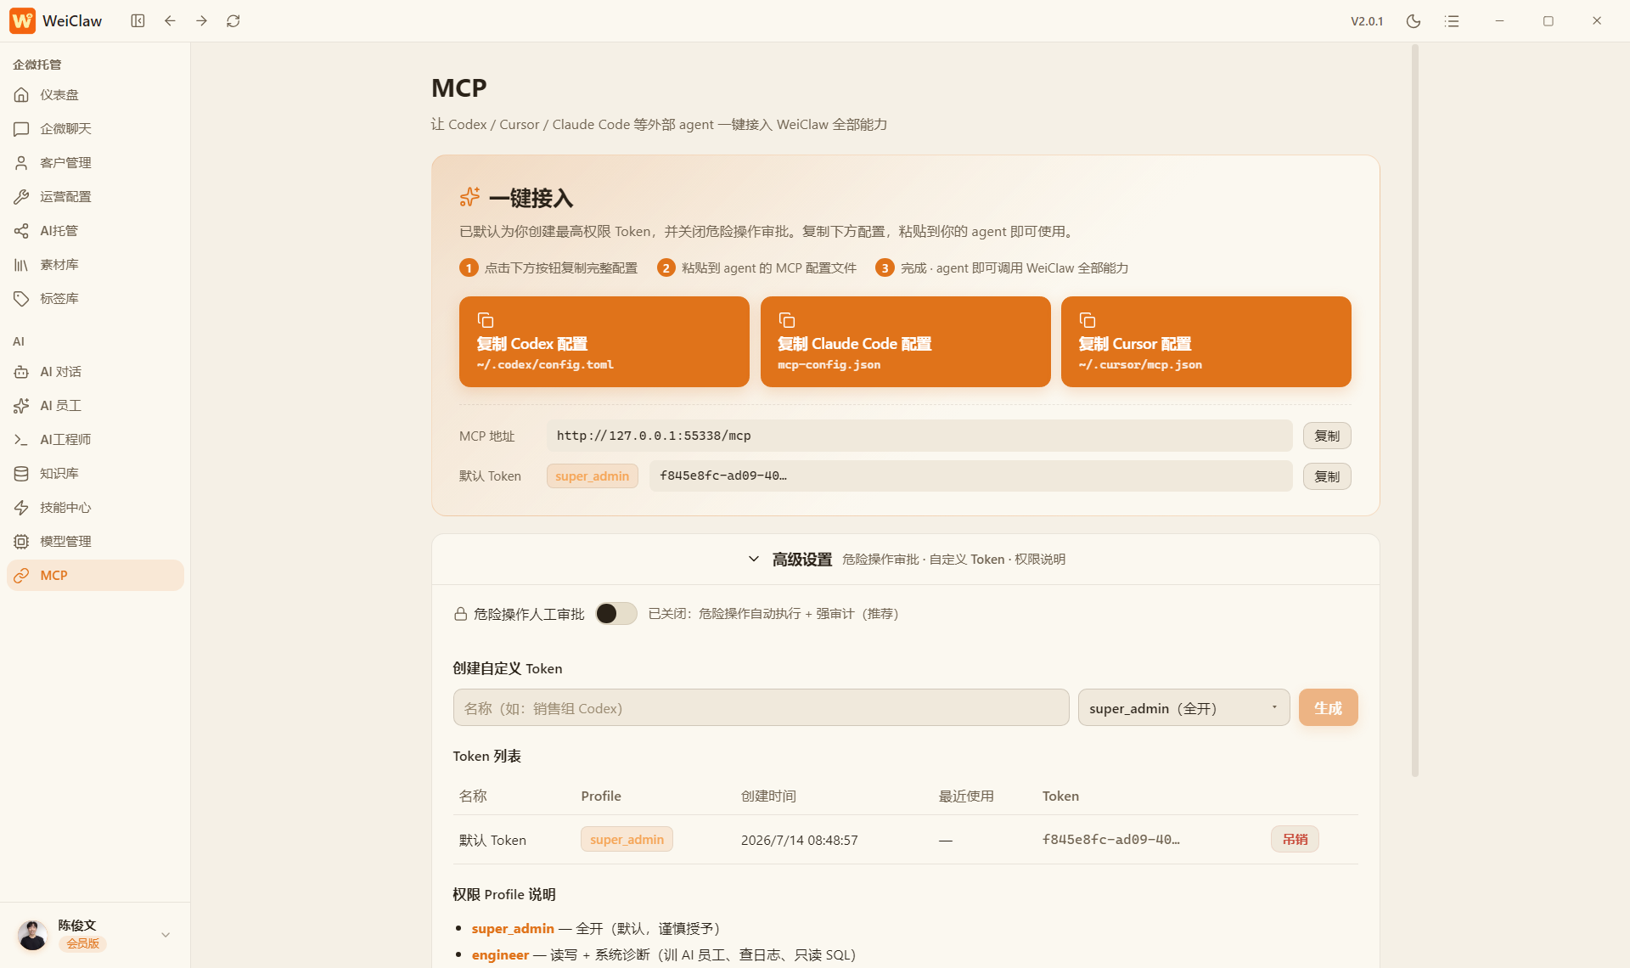
Task: Open 技能中心 menu item
Action: click(95, 507)
